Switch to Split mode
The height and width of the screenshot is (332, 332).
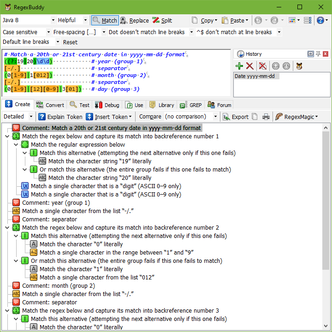(x=162, y=20)
